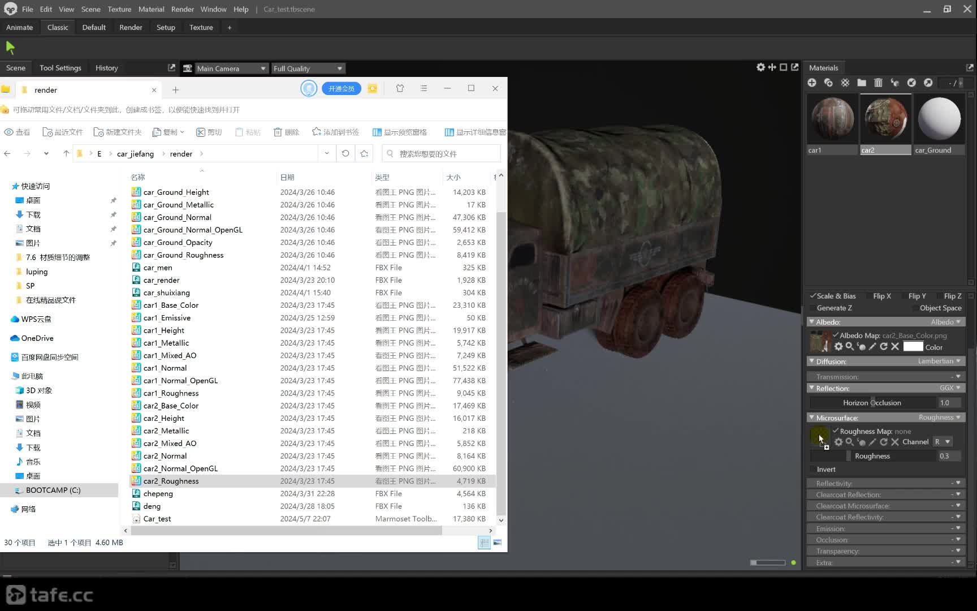Toggle Albedo Map checkbox

[x=836, y=335]
